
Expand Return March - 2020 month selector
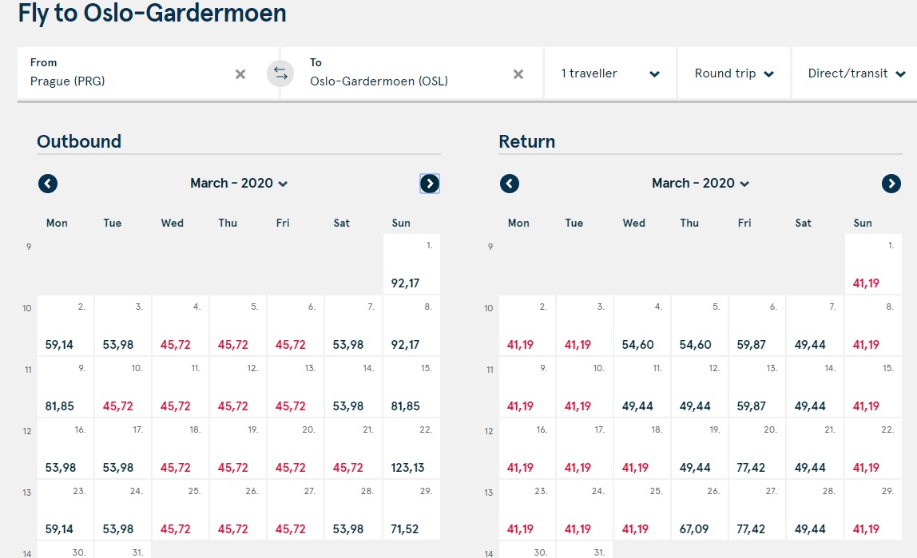701,184
